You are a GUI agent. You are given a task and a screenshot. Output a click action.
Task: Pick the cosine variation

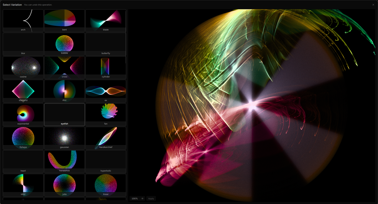(x=23, y=68)
